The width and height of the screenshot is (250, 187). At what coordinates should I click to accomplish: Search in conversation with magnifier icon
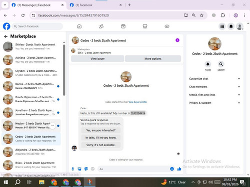pyautogui.click(x=221, y=64)
